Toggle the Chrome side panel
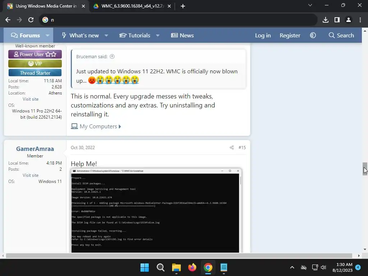 (337, 20)
